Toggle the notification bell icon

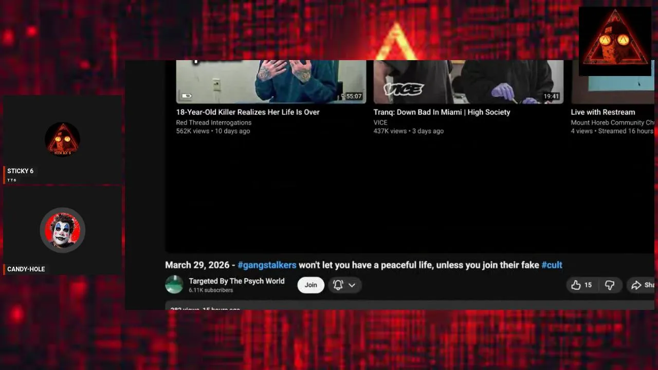338,285
